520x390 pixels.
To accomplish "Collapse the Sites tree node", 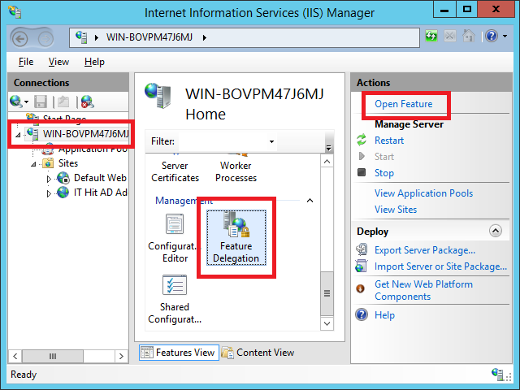I will (x=33, y=164).
